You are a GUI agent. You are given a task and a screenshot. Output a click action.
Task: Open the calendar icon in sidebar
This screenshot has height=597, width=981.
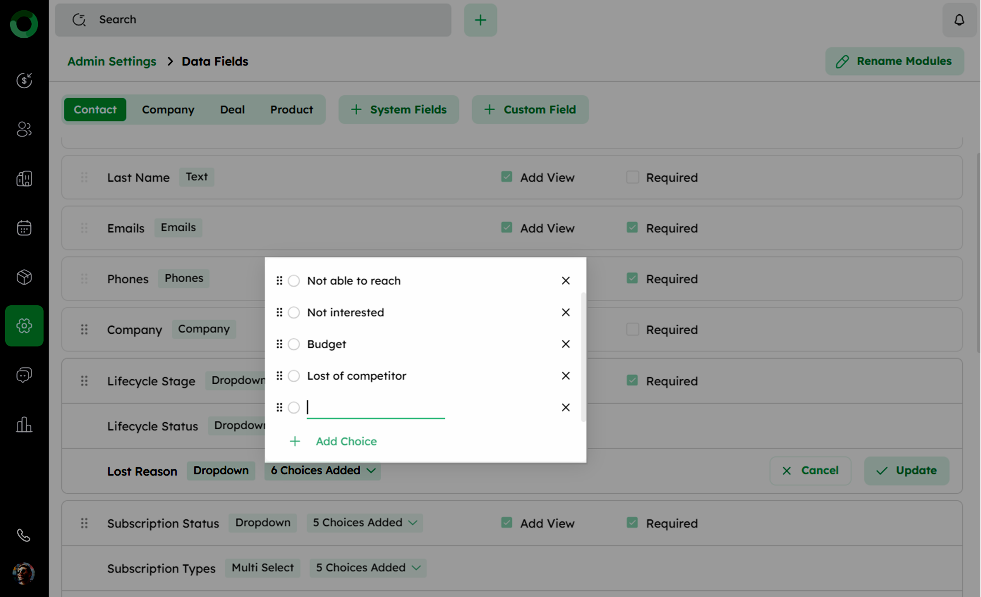point(24,228)
